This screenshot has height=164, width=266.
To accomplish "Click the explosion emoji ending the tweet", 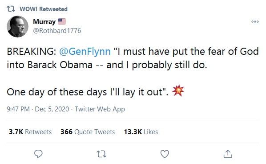I will tap(178, 91).
